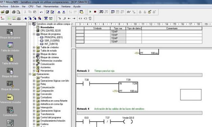The height and width of the screenshot is (127, 212).
Task: Click the T38 contact in Network 3
Action: (x=87, y=84)
